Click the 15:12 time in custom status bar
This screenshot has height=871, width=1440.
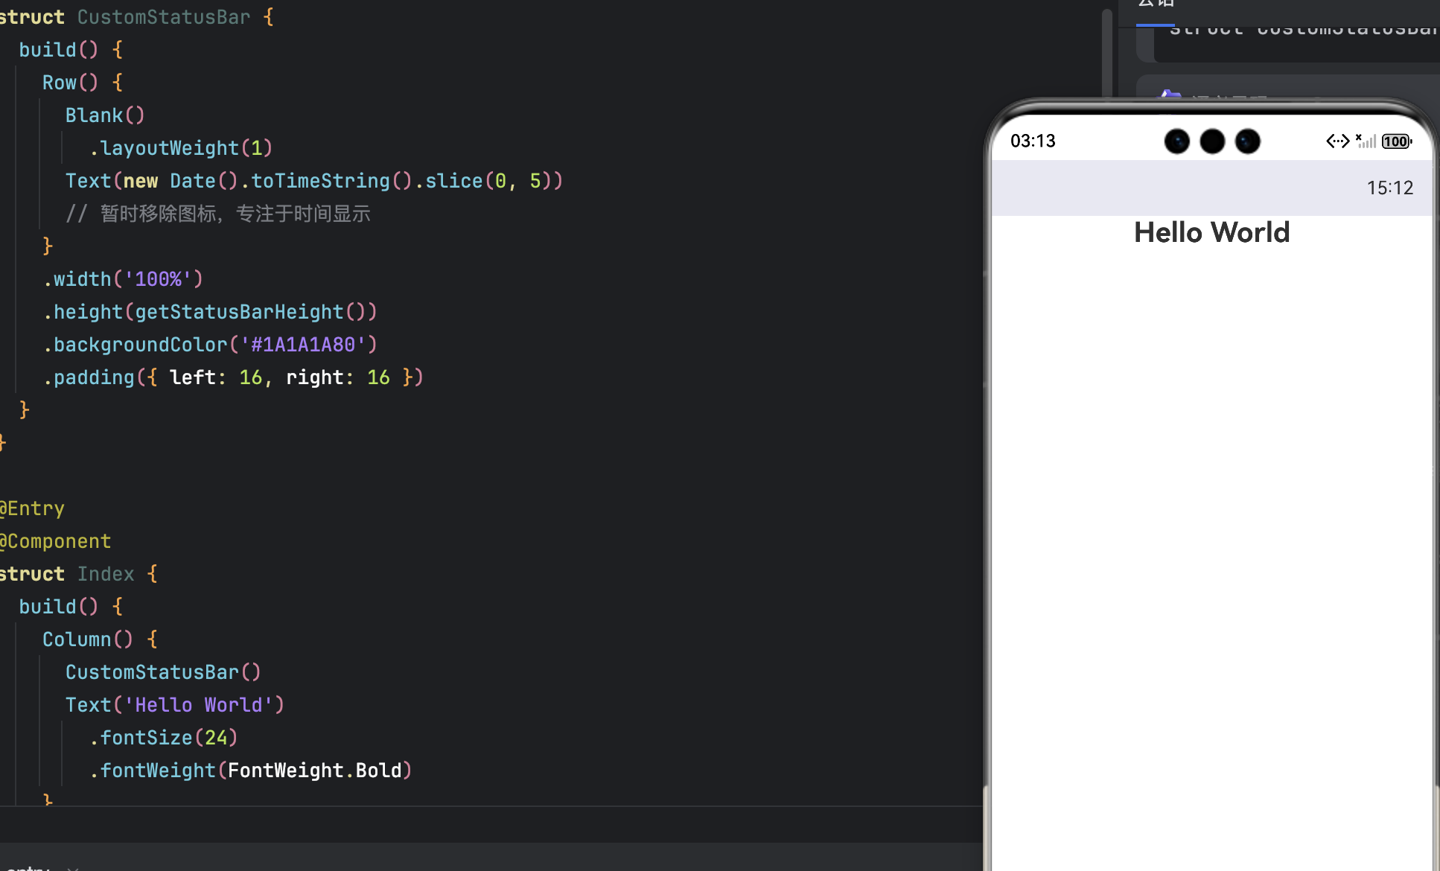pos(1389,188)
